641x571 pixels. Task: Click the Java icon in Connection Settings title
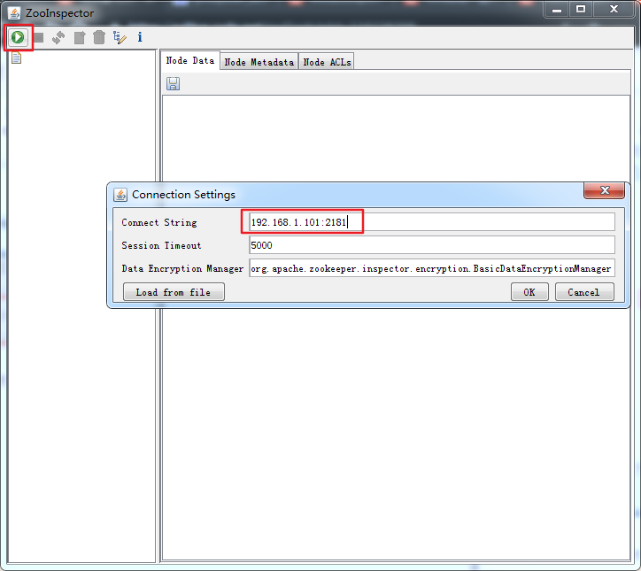pyautogui.click(x=120, y=195)
